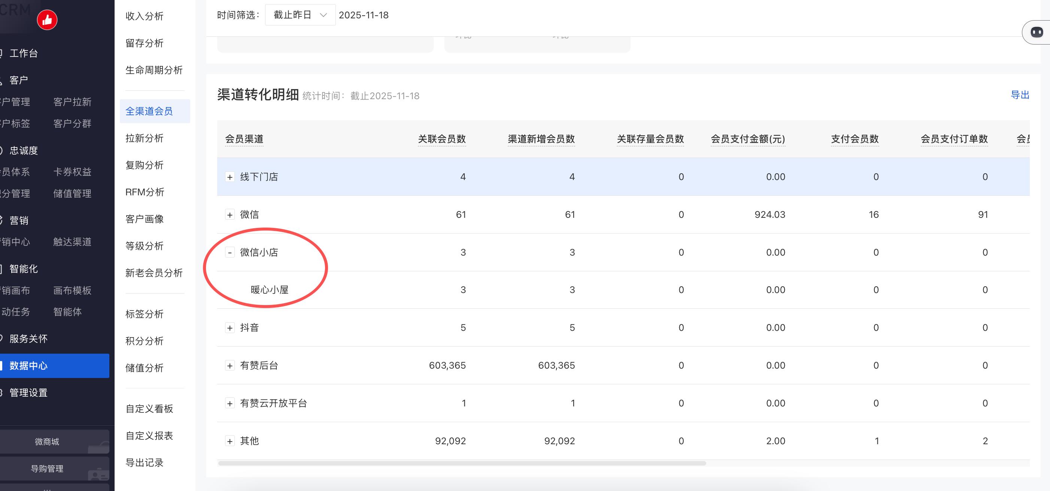1050x491 pixels.
Task: Click the red thumbs-up logo icon
Action: pyautogui.click(x=47, y=20)
